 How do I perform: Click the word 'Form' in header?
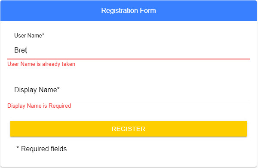point(148,10)
